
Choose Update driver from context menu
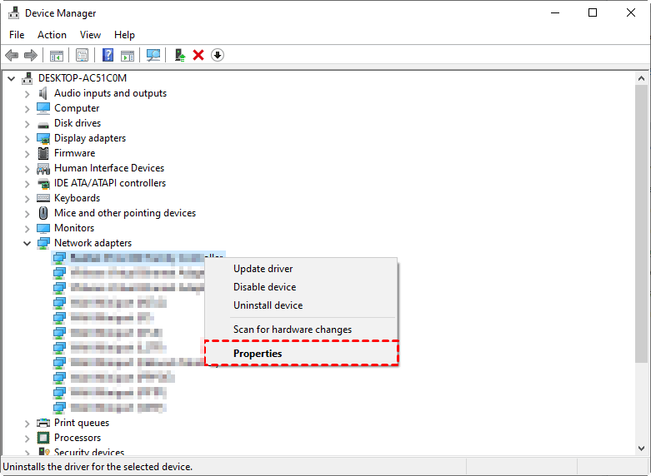pyautogui.click(x=301, y=269)
